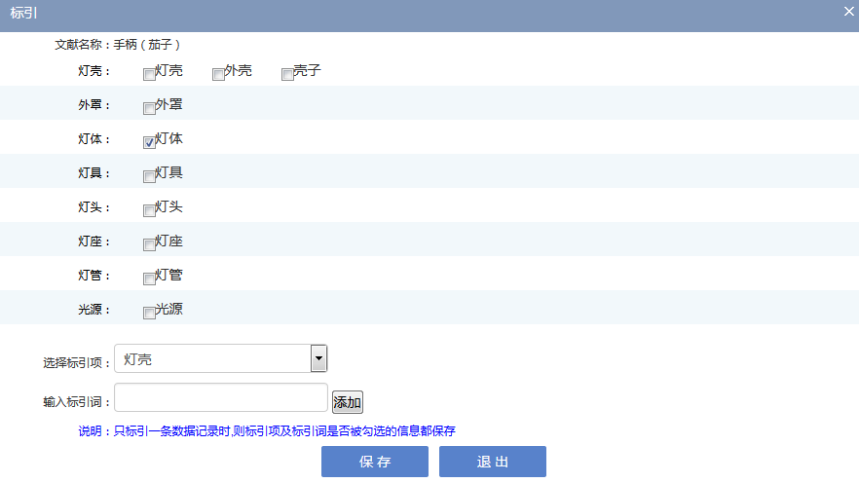The image size is (859, 483).
Task: Click the 选择标引项 field label
Action: (x=76, y=362)
